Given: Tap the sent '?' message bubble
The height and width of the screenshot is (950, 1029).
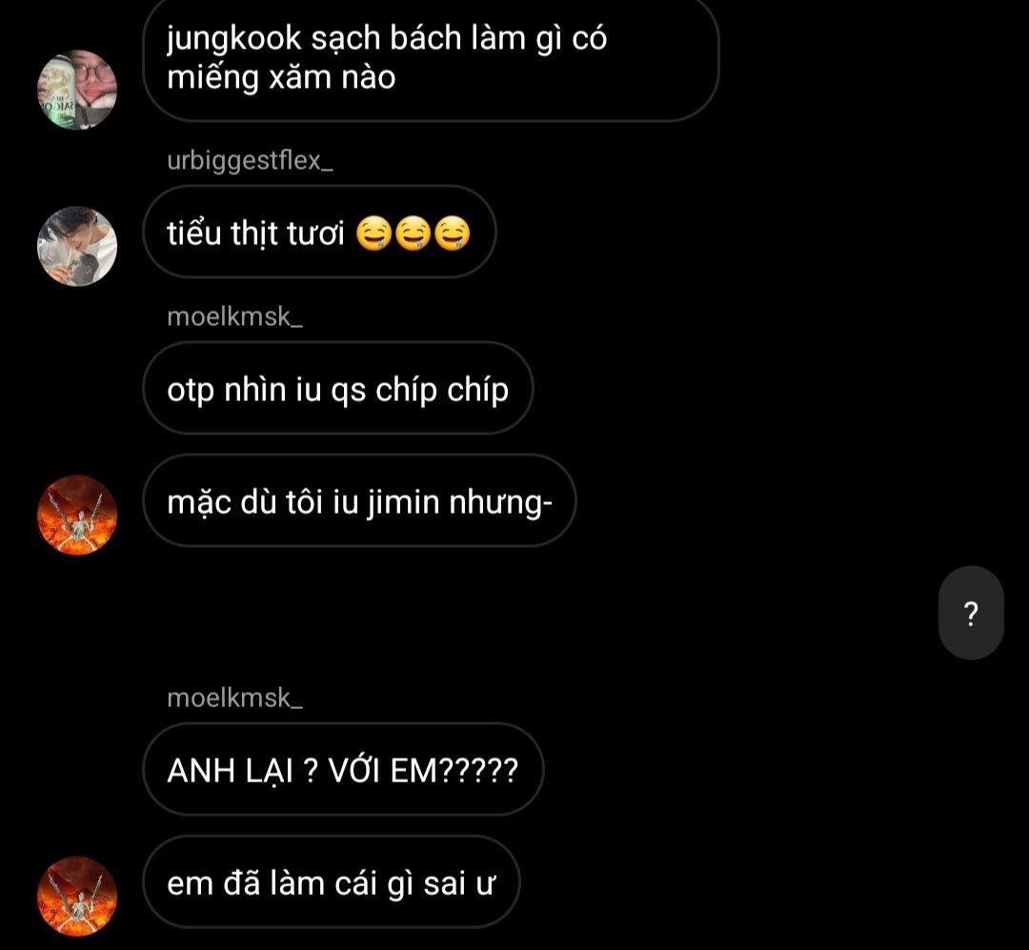Looking at the screenshot, I should tap(971, 613).
